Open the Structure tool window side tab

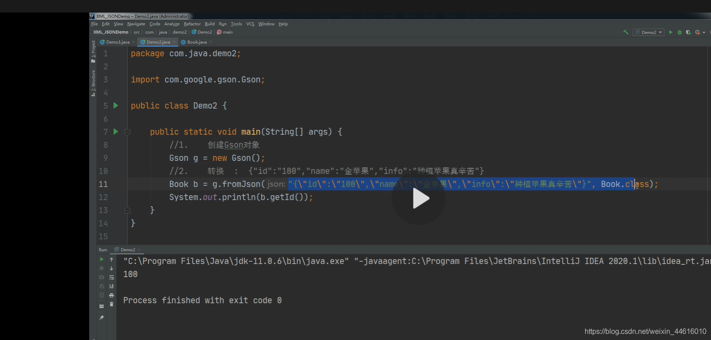tap(93, 83)
